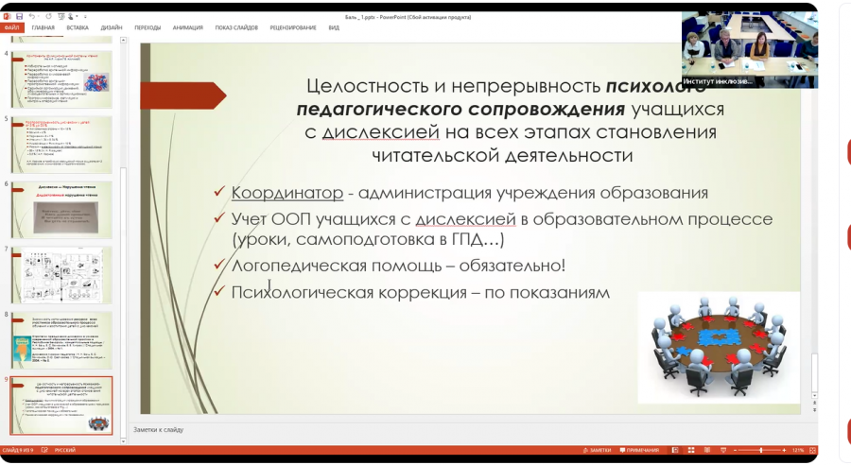Screen dimensions: 851x465
Task: Open reading view from status bar
Action: 706,450
